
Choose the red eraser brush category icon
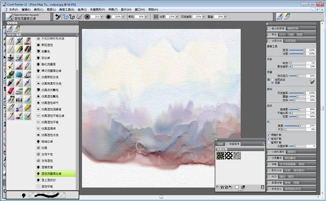(10, 91)
